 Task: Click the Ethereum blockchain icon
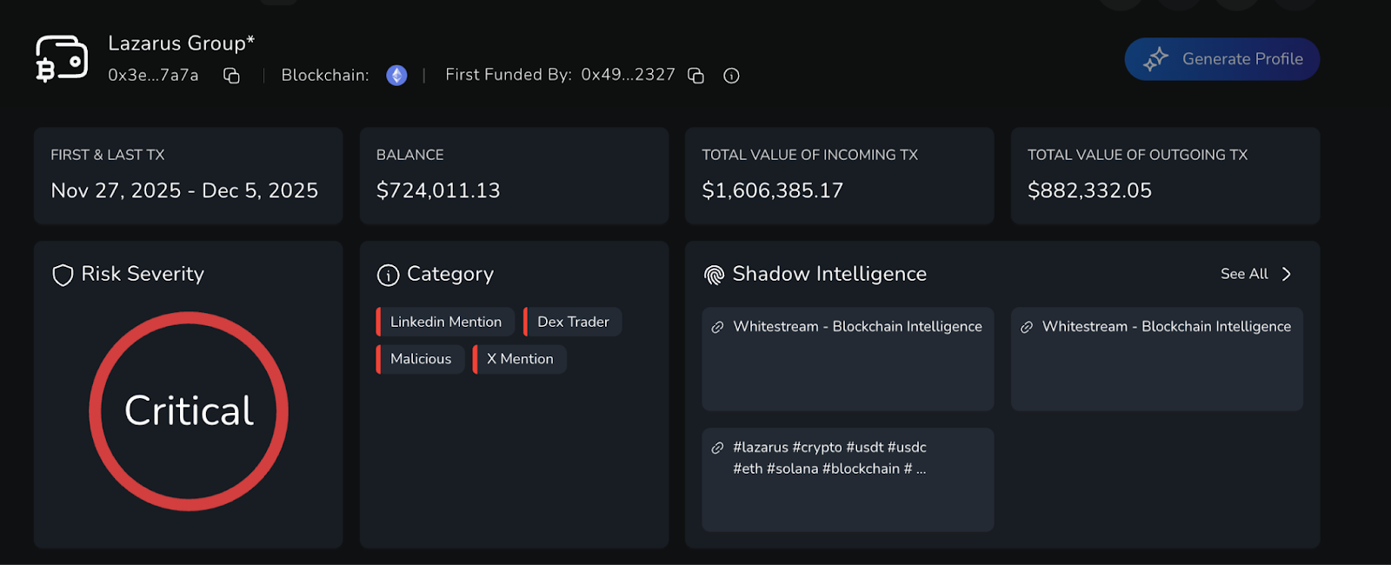(396, 76)
